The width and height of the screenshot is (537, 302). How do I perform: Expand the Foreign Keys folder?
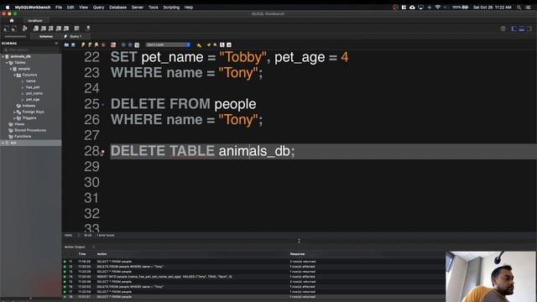tap(14, 112)
